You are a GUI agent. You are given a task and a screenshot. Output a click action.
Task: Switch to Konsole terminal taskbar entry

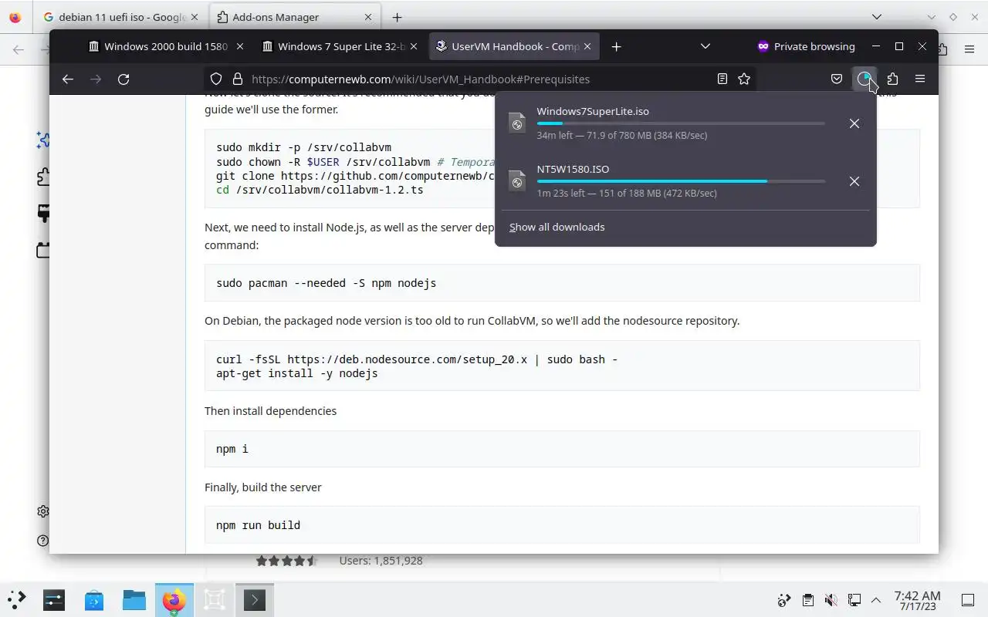point(255,599)
